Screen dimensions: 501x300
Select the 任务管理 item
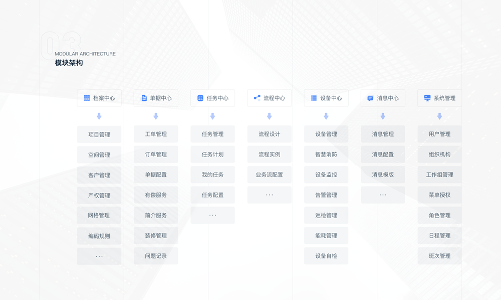click(x=212, y=134)
